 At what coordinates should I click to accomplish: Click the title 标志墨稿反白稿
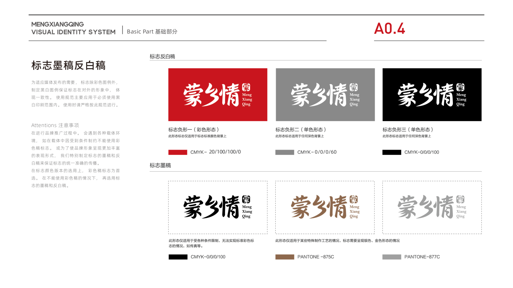pyautogui.click(x=68, y=66)
